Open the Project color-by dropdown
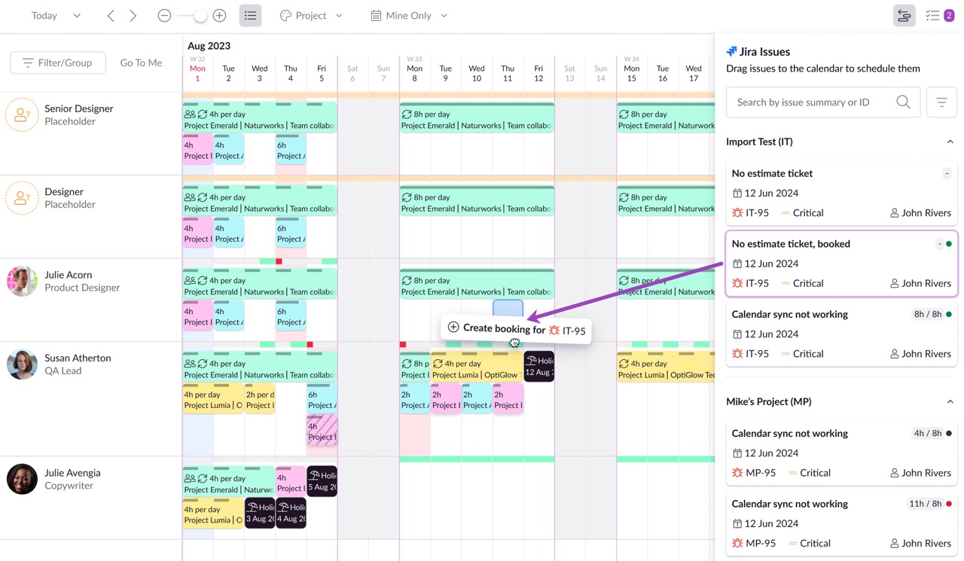This screenshot has height=561, width=964. [310, 16]
